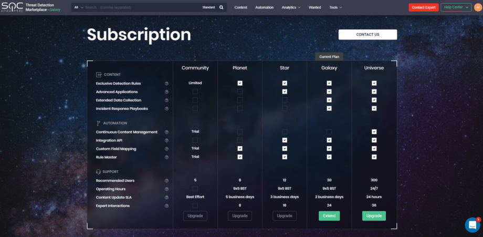Open the Help Center dropdown

456,7
